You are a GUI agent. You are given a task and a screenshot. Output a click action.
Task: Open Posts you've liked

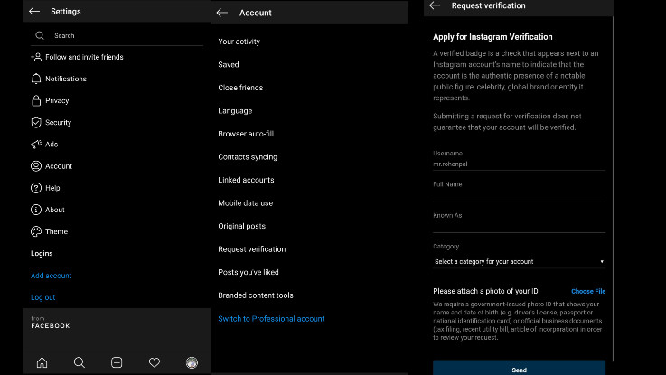[x=249, y=272]
